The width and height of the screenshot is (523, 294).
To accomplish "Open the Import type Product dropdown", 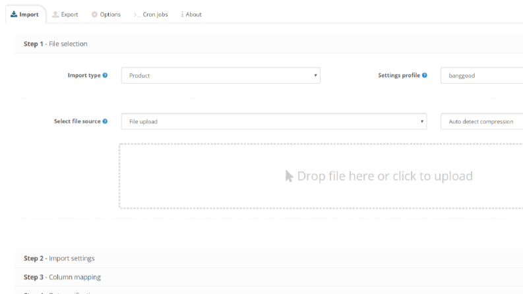I will click(221, 76).
